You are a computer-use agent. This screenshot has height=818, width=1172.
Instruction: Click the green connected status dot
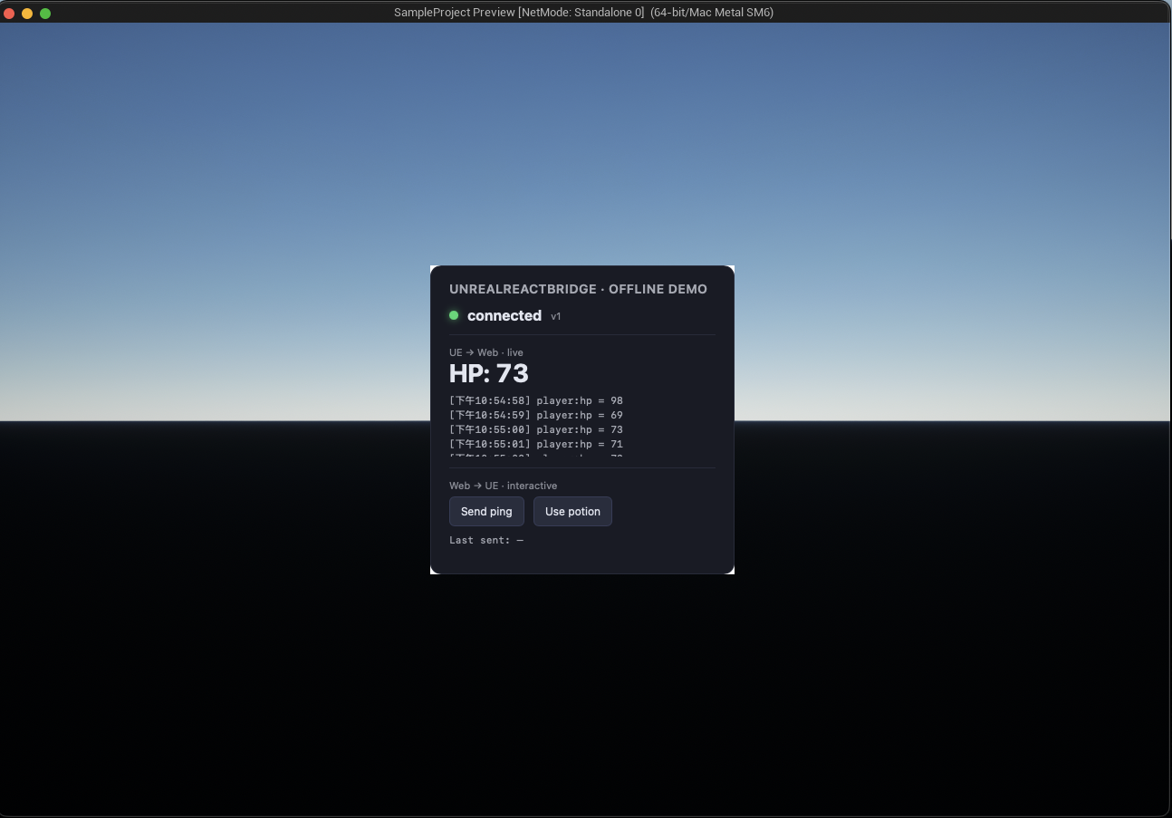point(454,315)
